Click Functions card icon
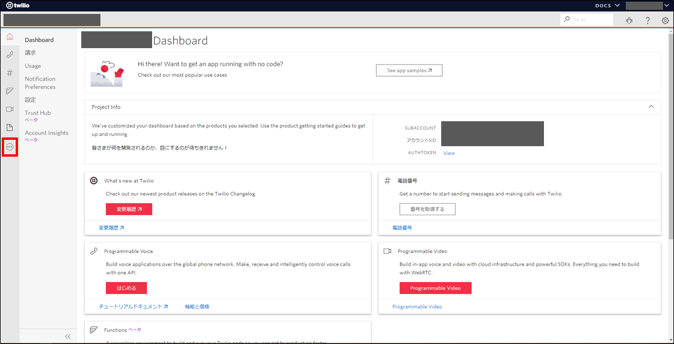674x344 pixels. tap(93, 330)
